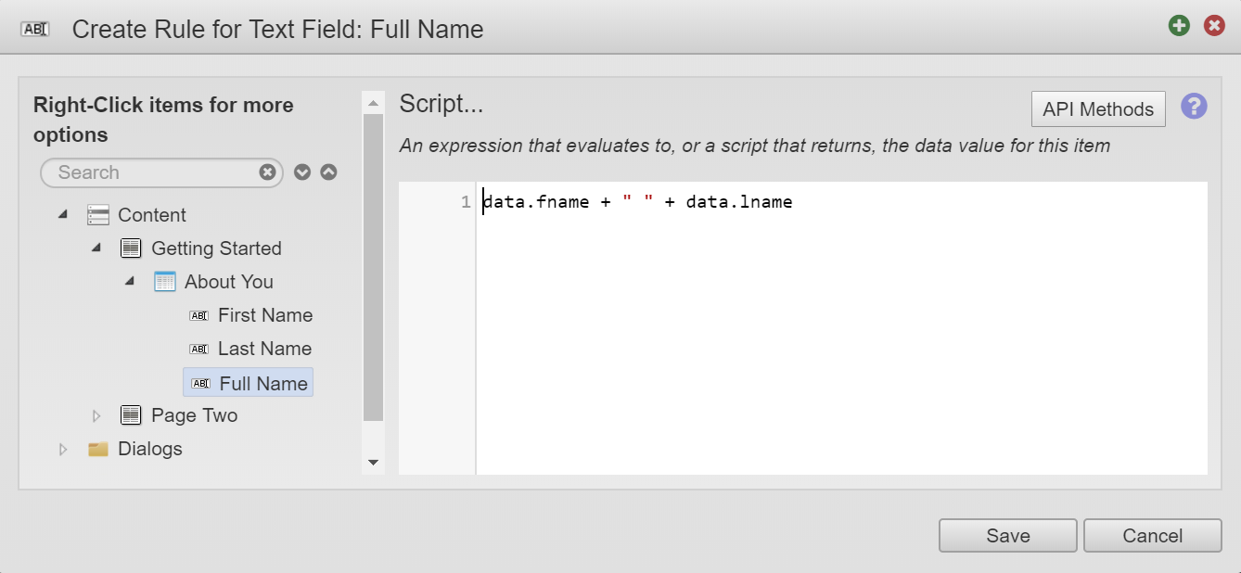This screenshot has width=1241, height=573.
Task: Expand the Dialogs folder arrow
Action: tap(63, 449)
